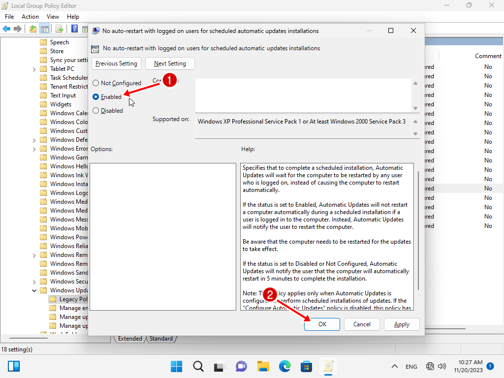
Task: Open File Explorer from taskbar
Action: (x=263, y=366)
